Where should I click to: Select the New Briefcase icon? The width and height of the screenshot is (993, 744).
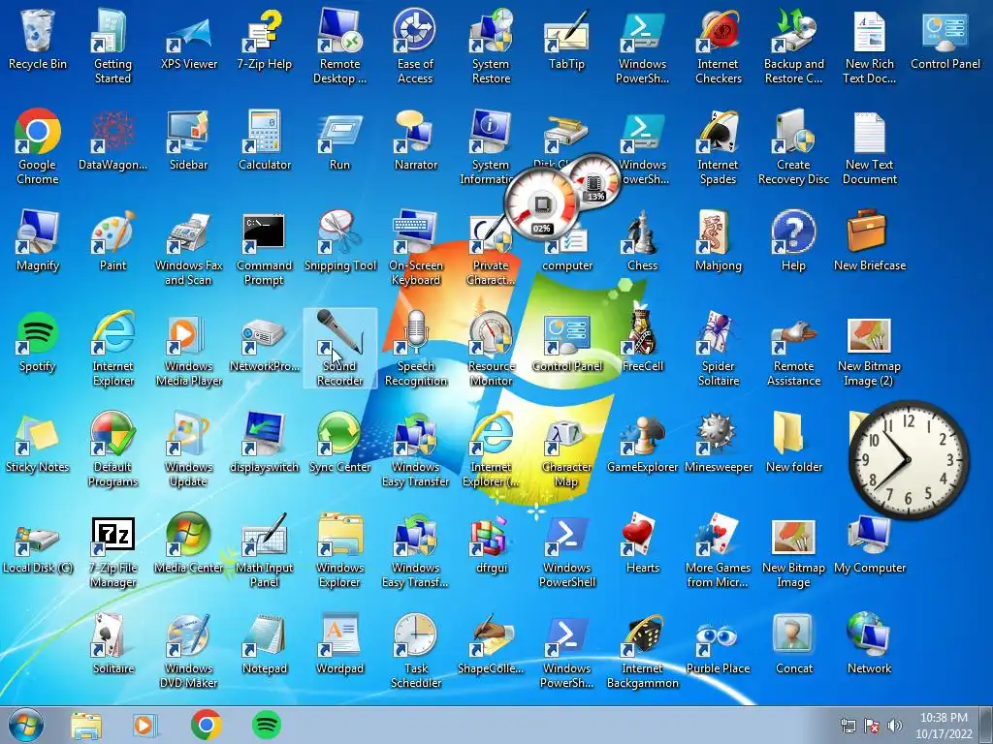pos(869,232)
